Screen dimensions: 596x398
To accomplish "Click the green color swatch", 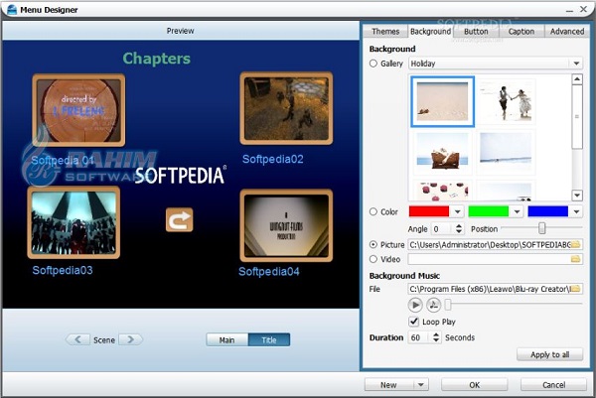I will [489, 211].
